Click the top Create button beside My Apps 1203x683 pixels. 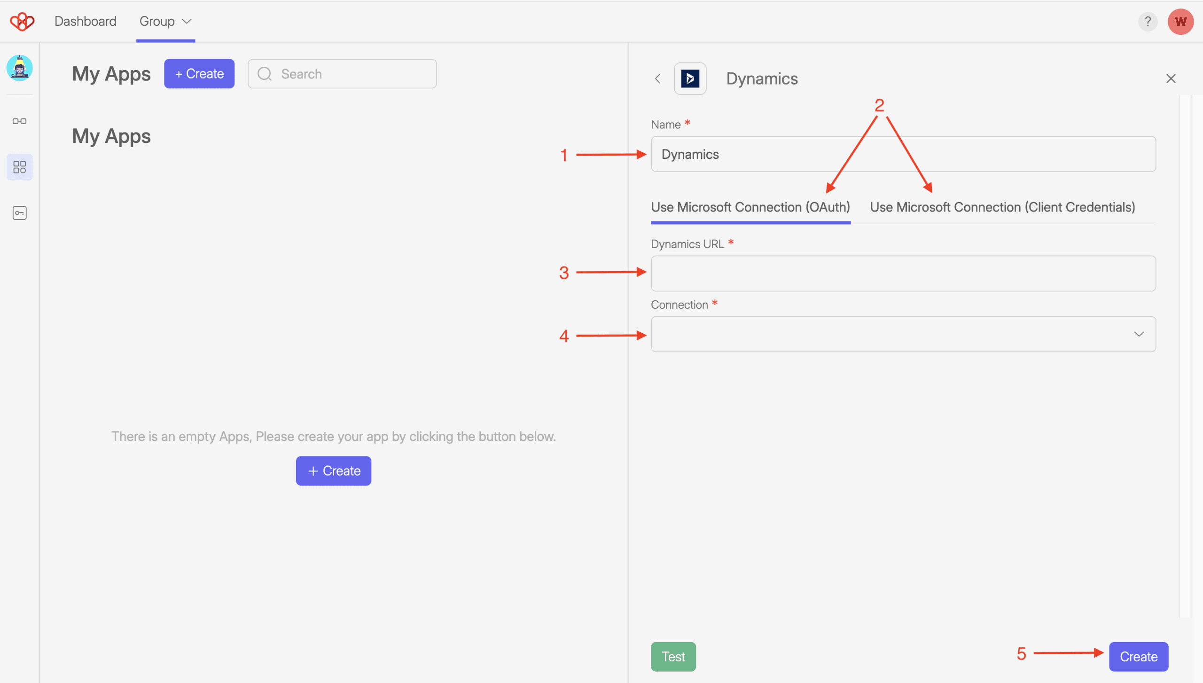tap(199, 74)
